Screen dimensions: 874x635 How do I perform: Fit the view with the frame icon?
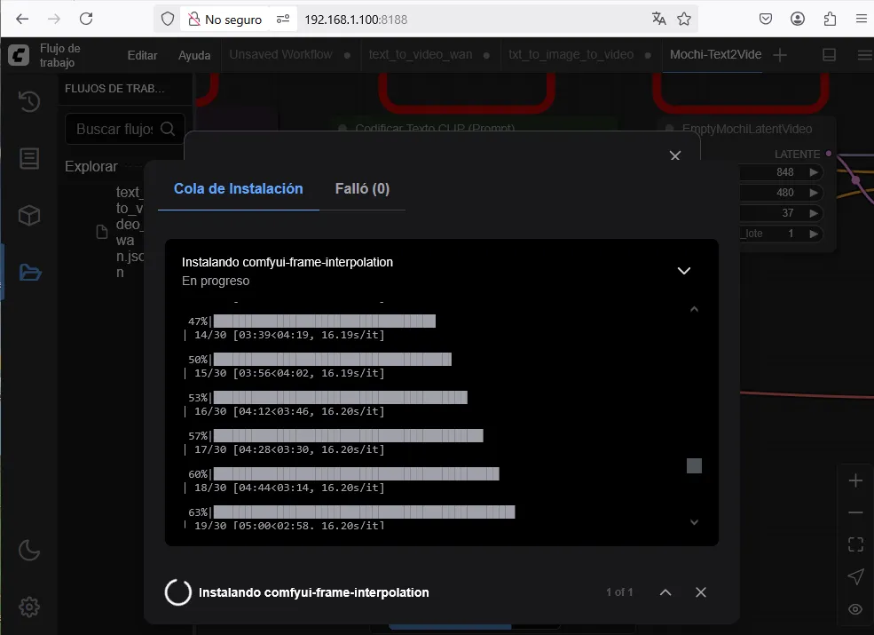pyautogui.click(x=855, y=544)
